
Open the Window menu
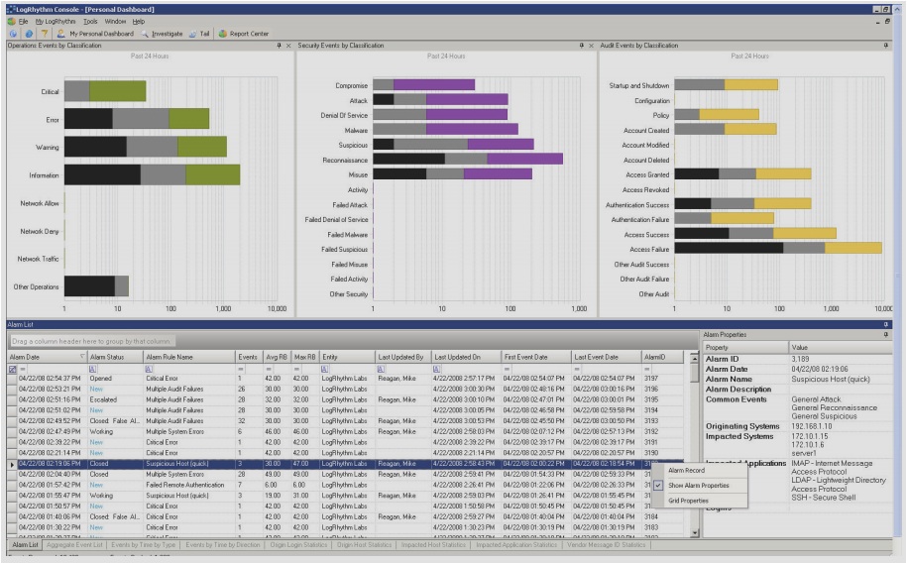pos(115,22)
